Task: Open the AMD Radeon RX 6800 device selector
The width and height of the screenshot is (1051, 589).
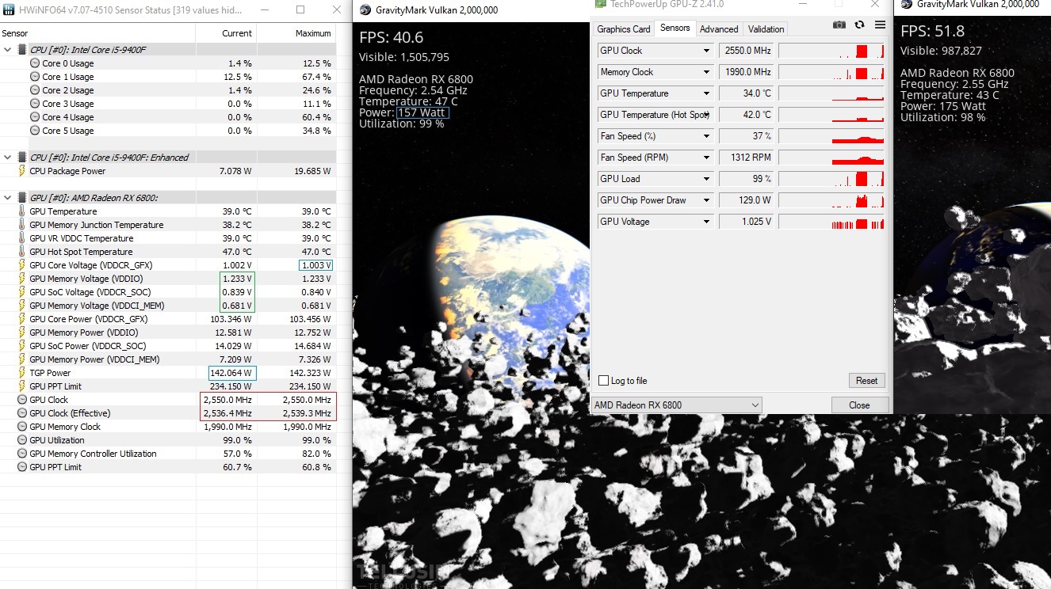Action: 676,405
